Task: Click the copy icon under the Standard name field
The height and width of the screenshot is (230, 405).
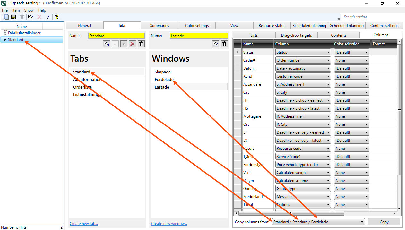Action: point(107,44)
